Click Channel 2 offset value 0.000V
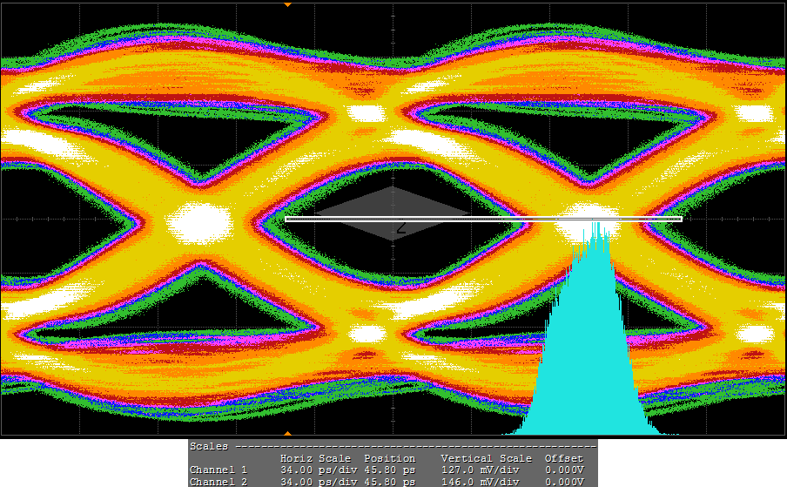This screenshot has height=487, width=787. point(563,482)
